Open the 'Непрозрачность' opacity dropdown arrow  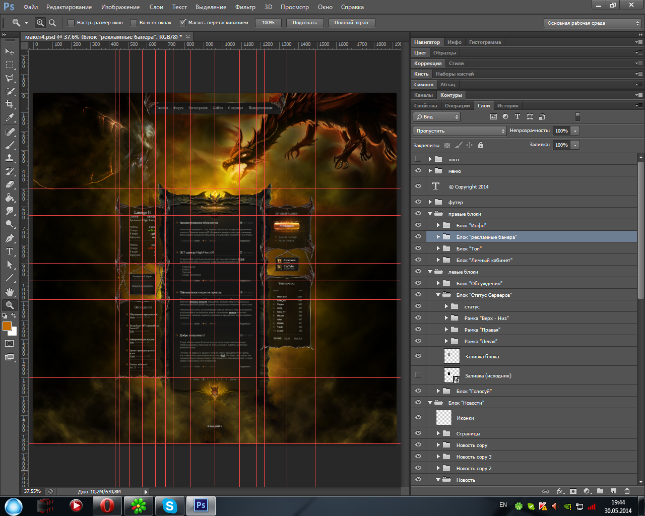pyautogui.click(x=575, y=131)
